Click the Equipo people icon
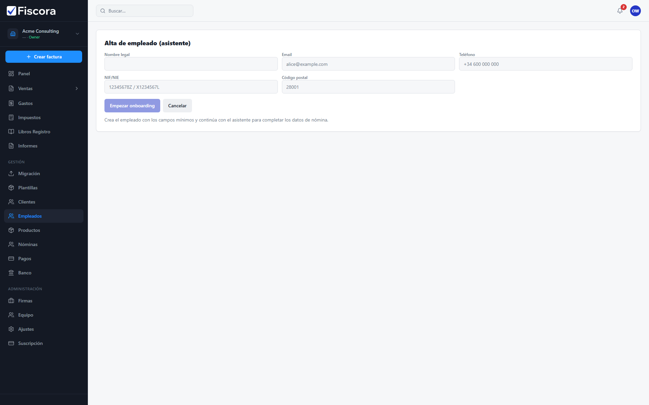 click(x=11, y=315)
